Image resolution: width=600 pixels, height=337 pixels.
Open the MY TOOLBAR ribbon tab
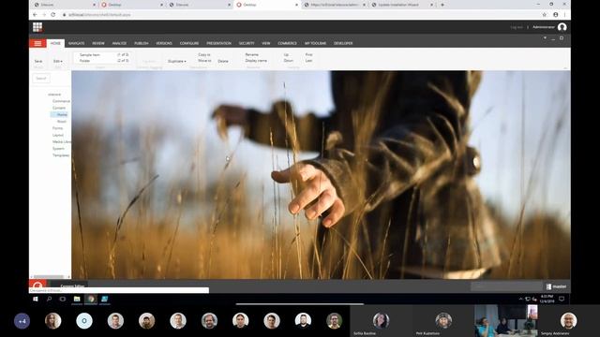click(x=315, y=43)
